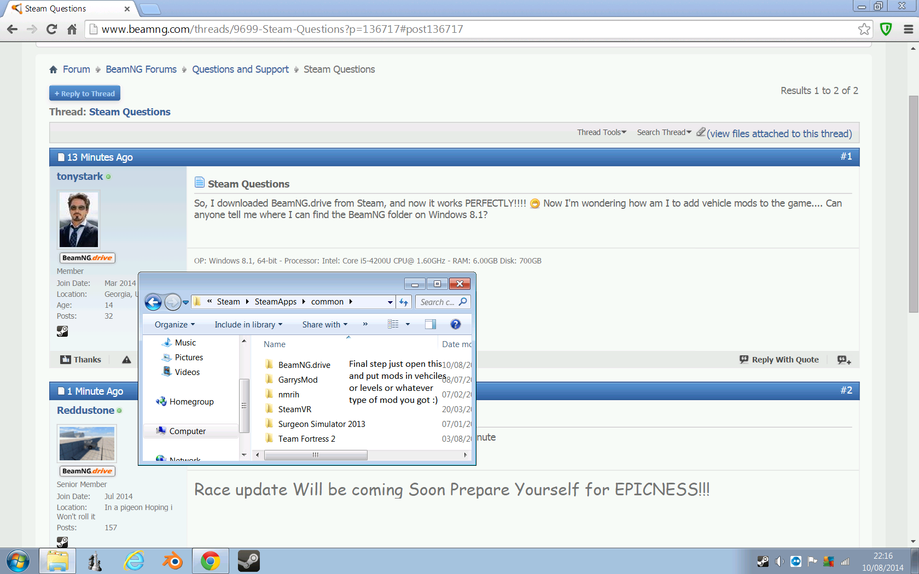Open the Chrome hamburger menu
Image resolution: width=919 pixels, height=574 pixels.
point(908,29)
